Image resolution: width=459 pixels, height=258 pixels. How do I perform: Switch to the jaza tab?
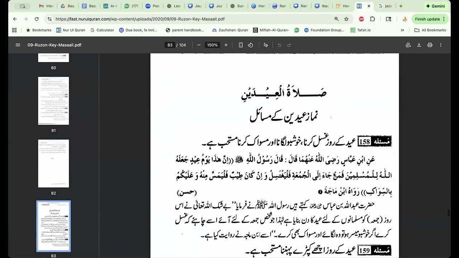click(x=385, y=6)
